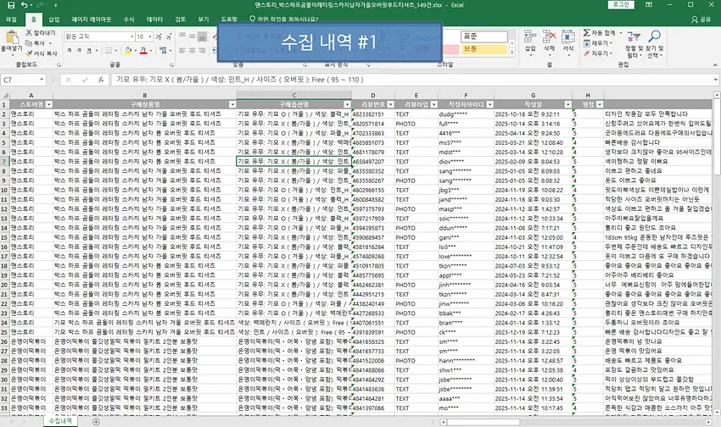The width and height of the screenshot is (721, 427).
Task: Click the 공유 (Share) button
Action: 701,19
